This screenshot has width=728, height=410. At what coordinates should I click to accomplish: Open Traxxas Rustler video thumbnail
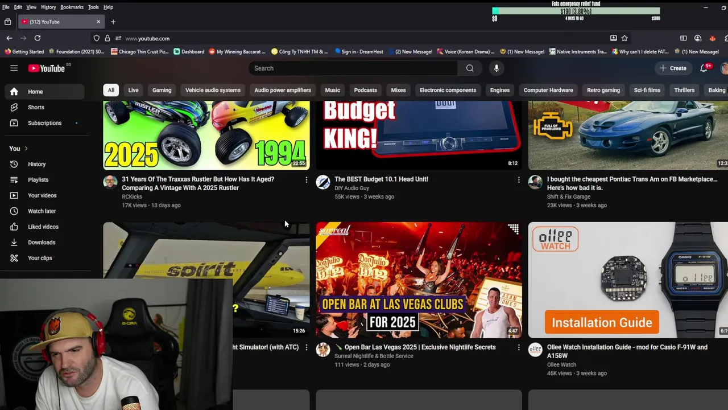pyautogui.click(x=206, y=136)
